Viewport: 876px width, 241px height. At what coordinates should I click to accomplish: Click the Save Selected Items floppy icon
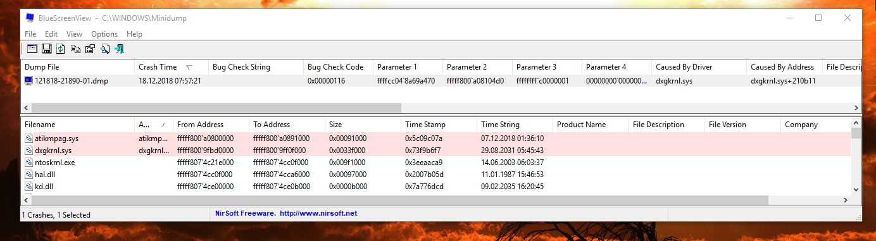coord(47,49)
